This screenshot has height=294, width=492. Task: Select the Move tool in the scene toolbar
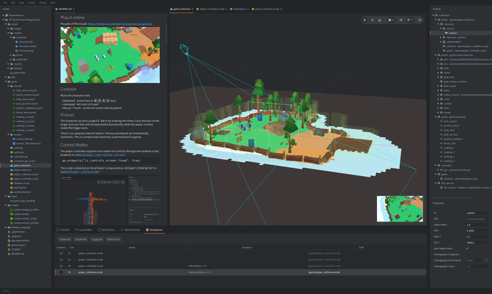[364, 20]
